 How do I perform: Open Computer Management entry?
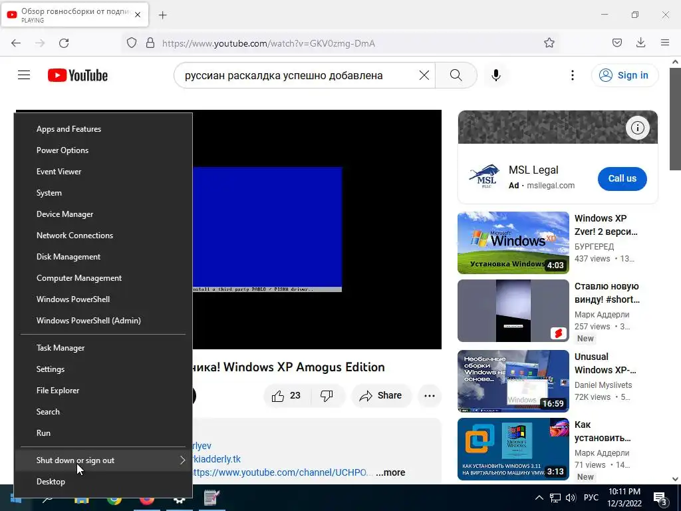[x=103, y=278]
